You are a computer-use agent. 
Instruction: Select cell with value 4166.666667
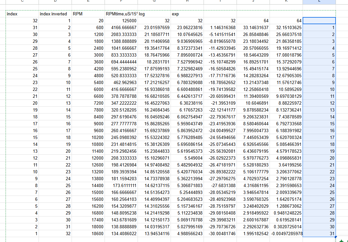(121, 27)
